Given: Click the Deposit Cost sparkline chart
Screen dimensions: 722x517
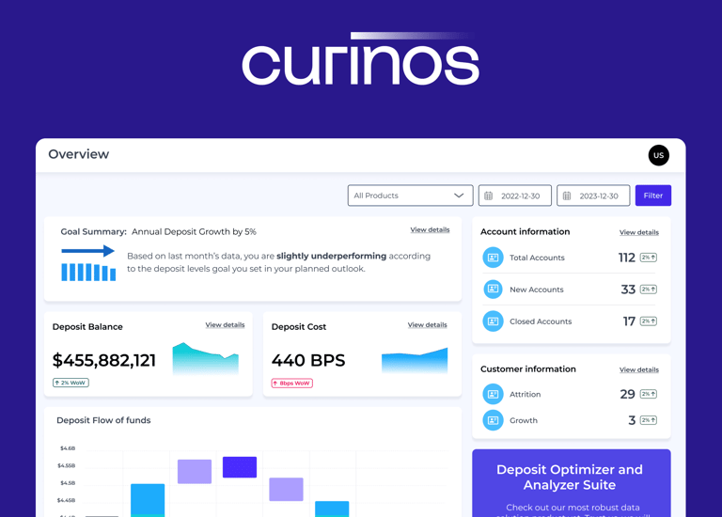Looking at the screenshot, I should pyautogui.click(x=415, y=360).
